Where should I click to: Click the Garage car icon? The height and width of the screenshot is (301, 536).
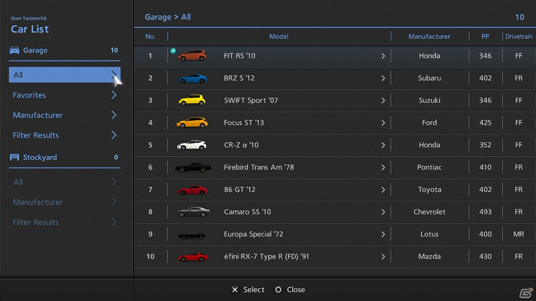15,50
